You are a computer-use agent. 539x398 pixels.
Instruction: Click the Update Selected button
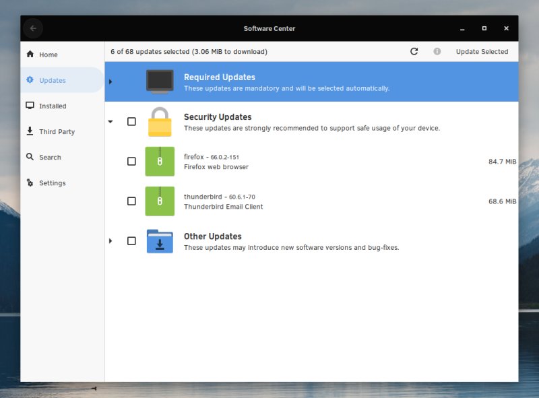(482, 52)
